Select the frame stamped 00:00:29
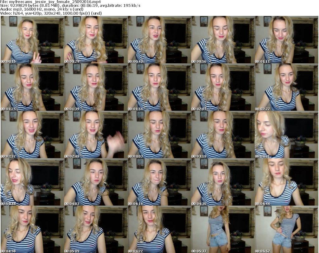This screenshot has width=319, height=253. point(96,40)
